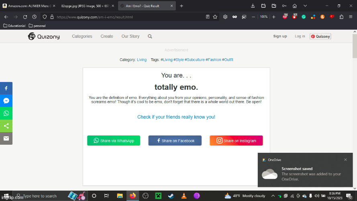Toggle Reader View in the address bar
The image size is (357, 201).
point(207,17)
